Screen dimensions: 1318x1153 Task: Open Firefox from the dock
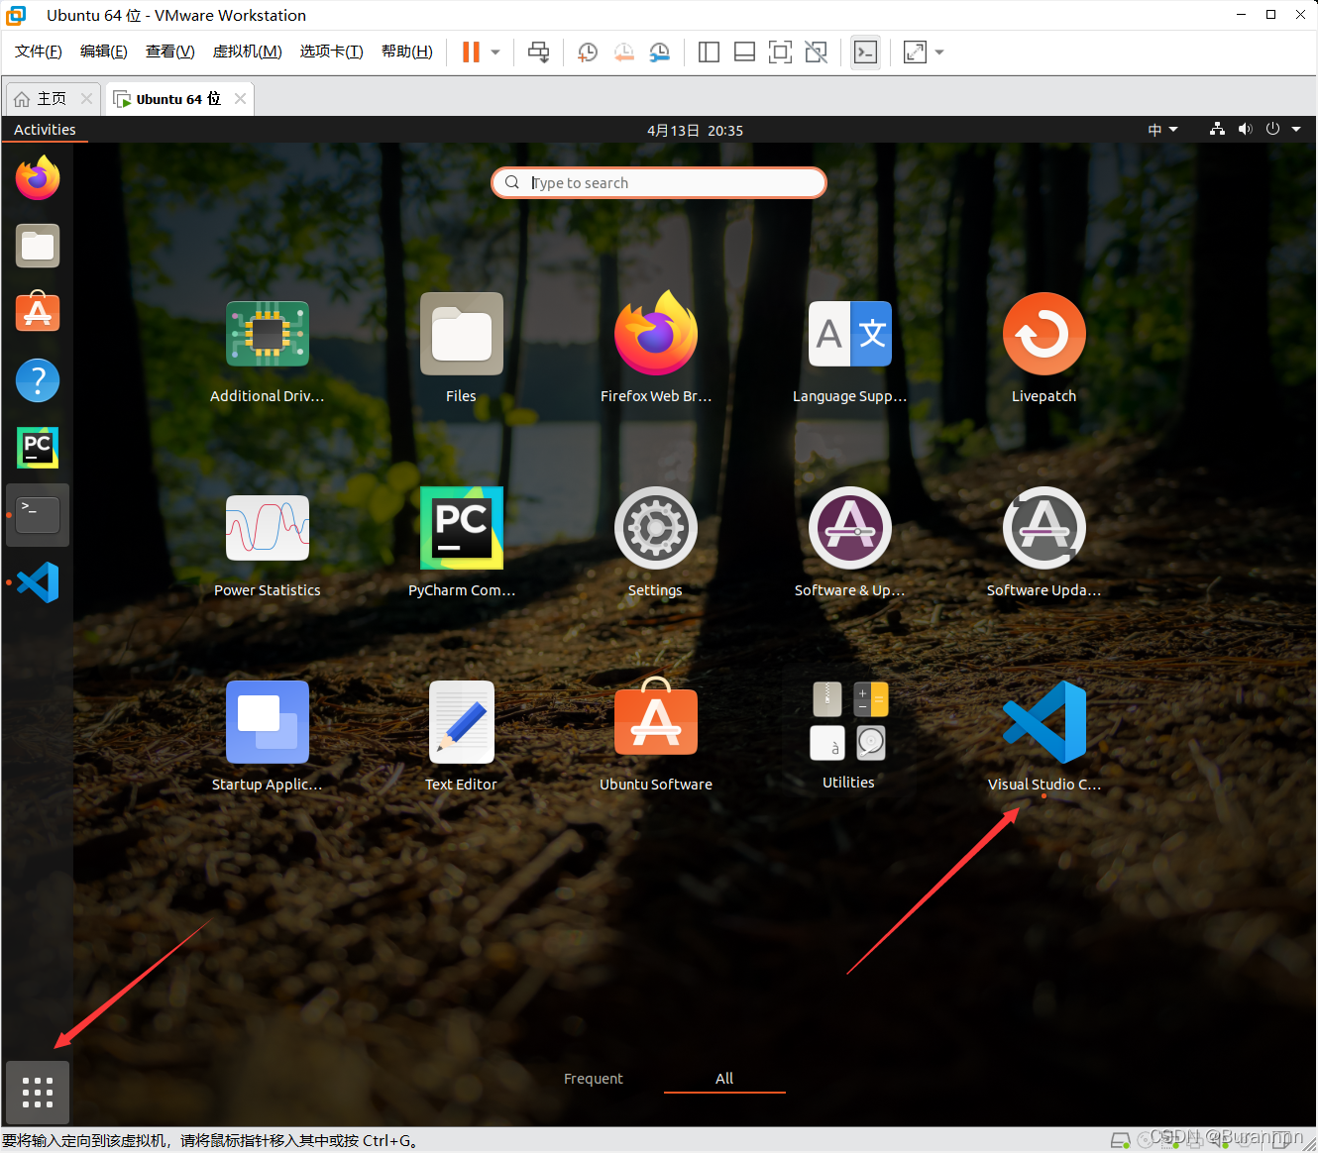38,178
